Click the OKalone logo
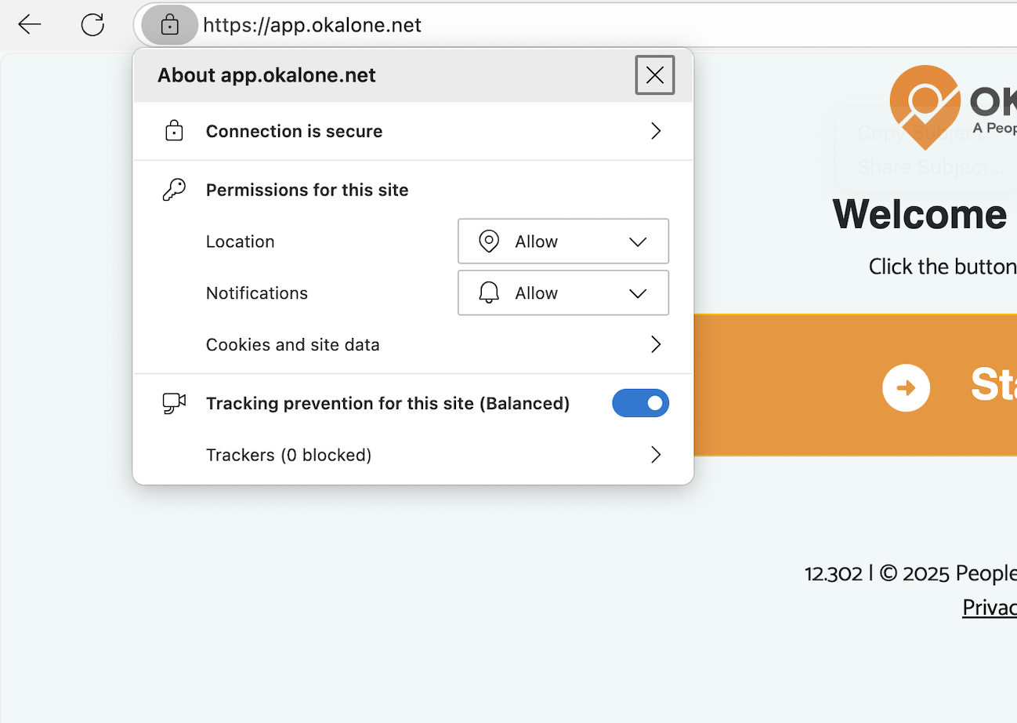1017x723 pixels. [925, 106]
